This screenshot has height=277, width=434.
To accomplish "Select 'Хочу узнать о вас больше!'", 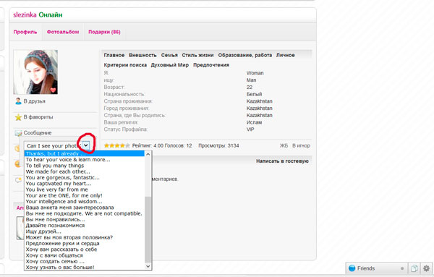I will [x=85, y=268].
